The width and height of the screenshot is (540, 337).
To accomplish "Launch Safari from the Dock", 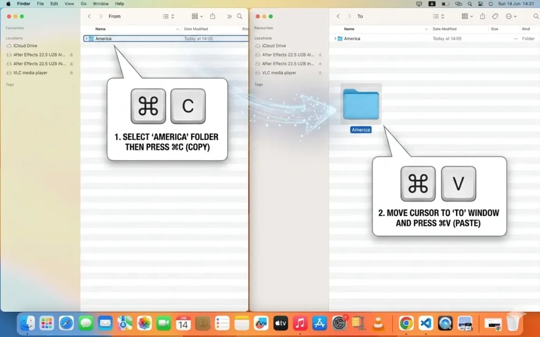I will tap(66, 323).
